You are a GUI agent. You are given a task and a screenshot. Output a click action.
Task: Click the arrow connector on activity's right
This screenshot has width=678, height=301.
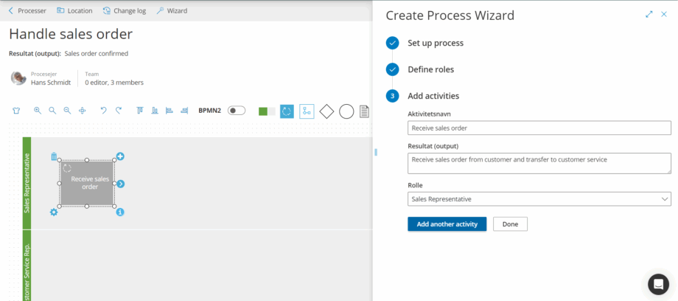tap(121, 184)
